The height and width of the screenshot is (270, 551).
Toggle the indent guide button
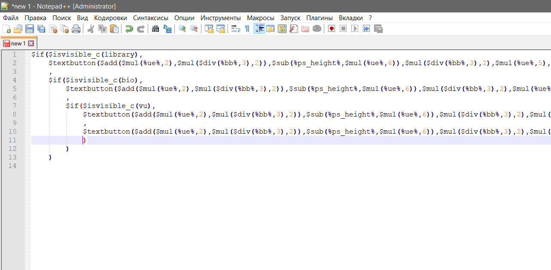point(259,29)
